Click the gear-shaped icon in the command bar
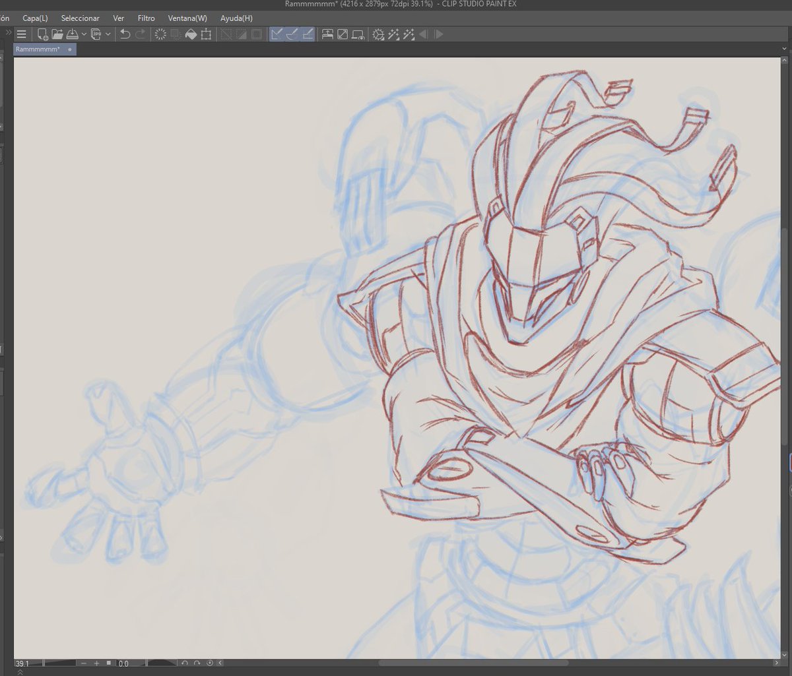This screenshot has height=676, width=792. pos(378,34)
